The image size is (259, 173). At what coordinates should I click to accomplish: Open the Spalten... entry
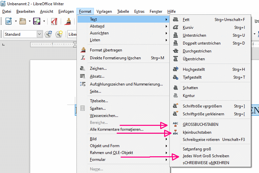[123, 108]
